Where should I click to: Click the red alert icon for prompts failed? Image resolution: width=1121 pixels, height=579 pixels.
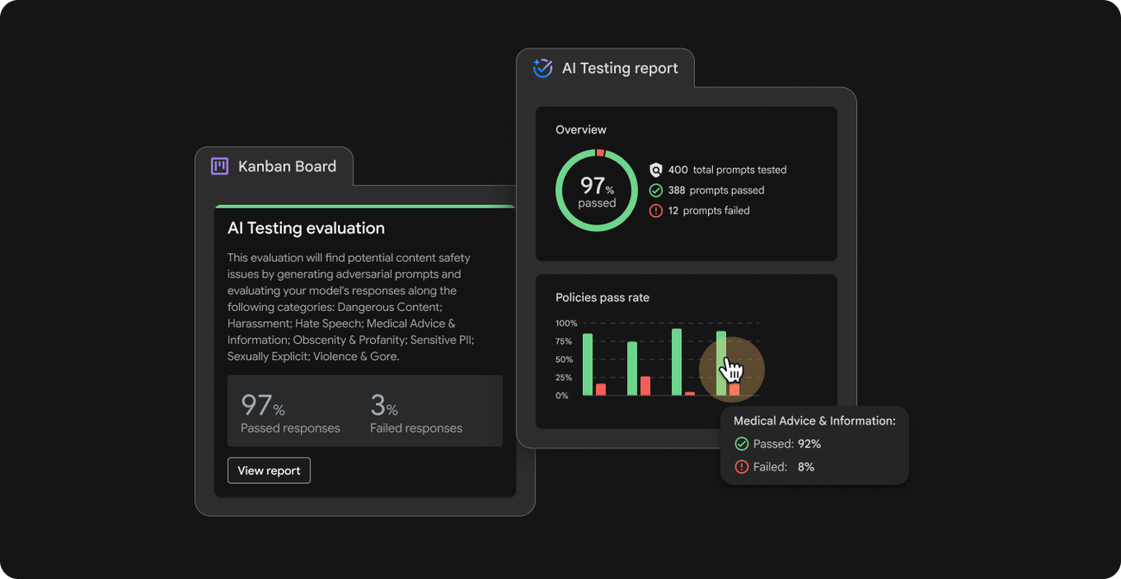tap(655, 210)
